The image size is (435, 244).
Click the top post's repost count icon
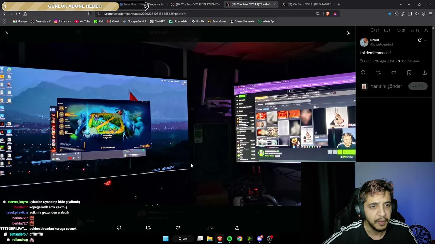(387, 30)
